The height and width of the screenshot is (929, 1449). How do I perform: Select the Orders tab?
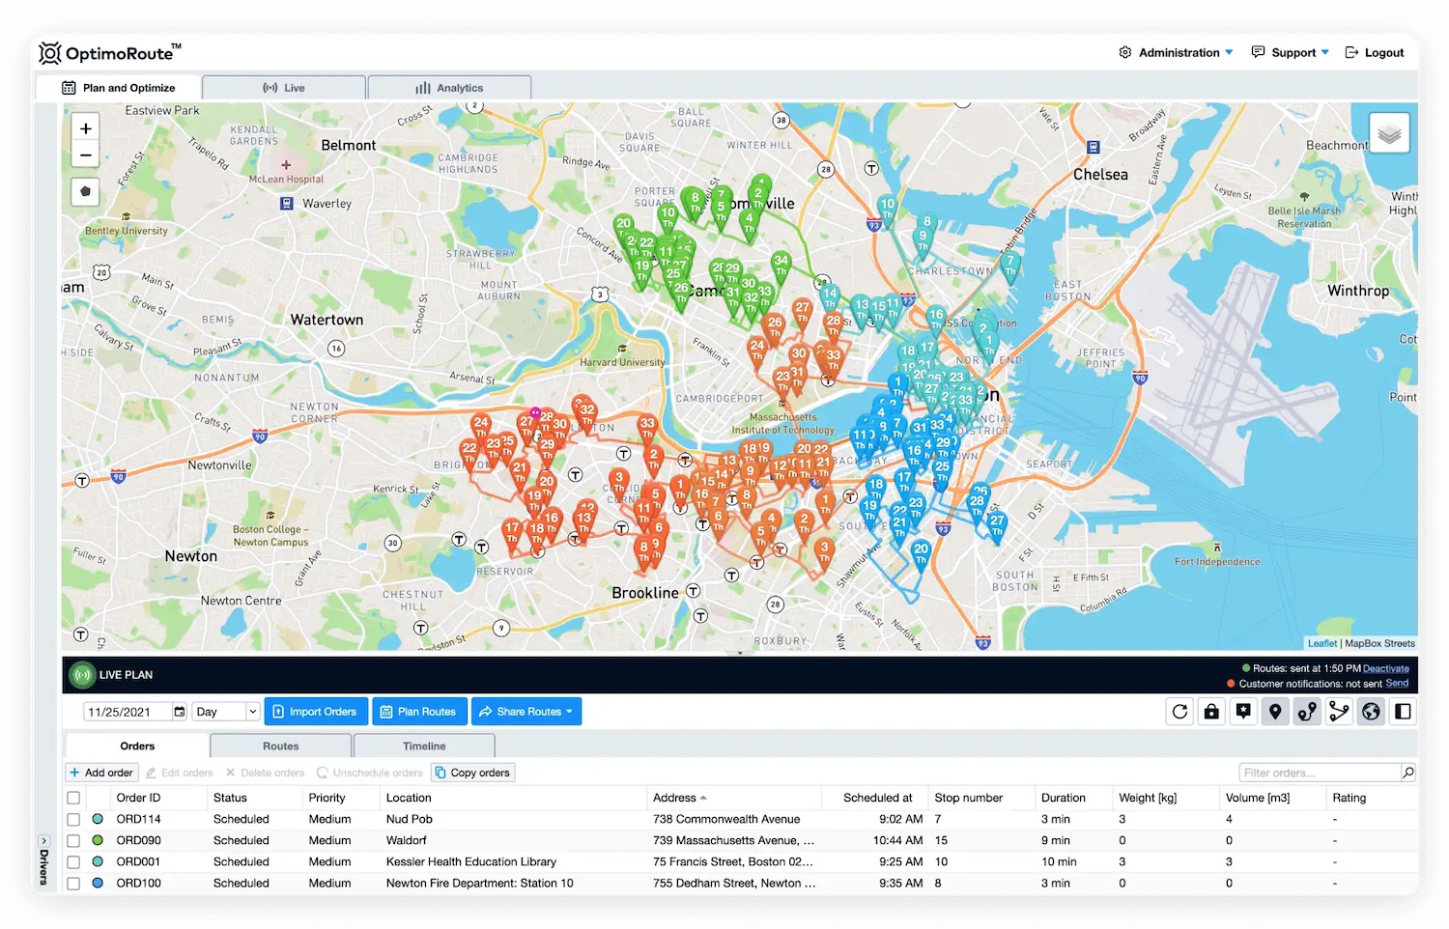coord(137,746)
